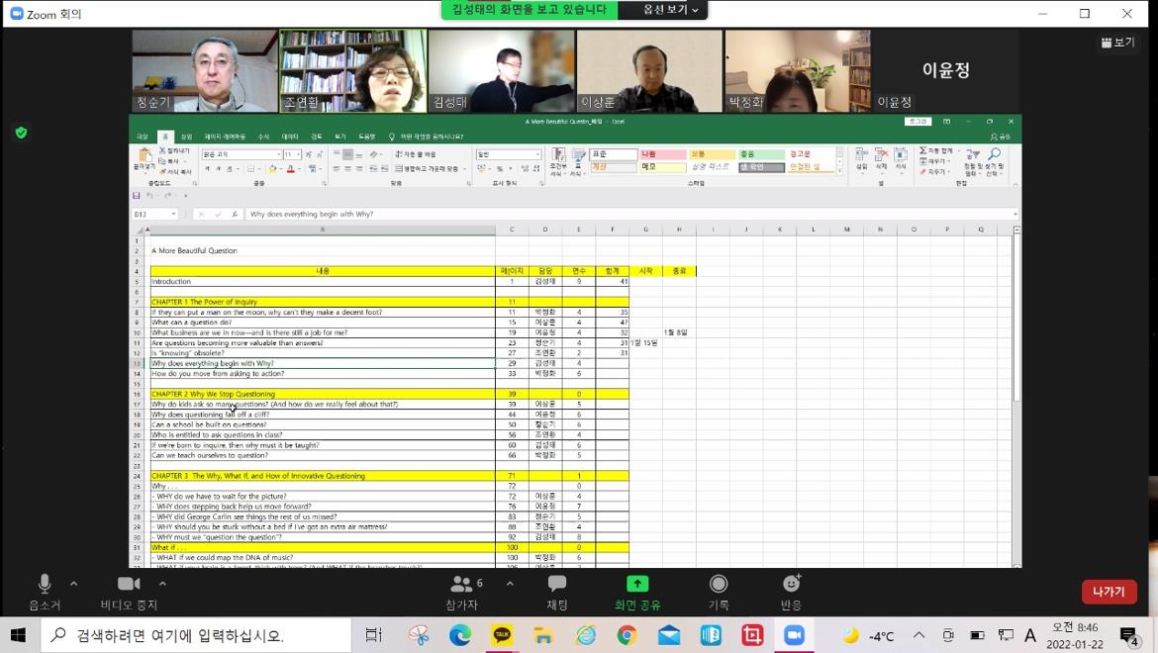This screenshot has width=1158, height=653.
Task: Stop the video camera
Action: pyautogui.click(x=129, y=585)
